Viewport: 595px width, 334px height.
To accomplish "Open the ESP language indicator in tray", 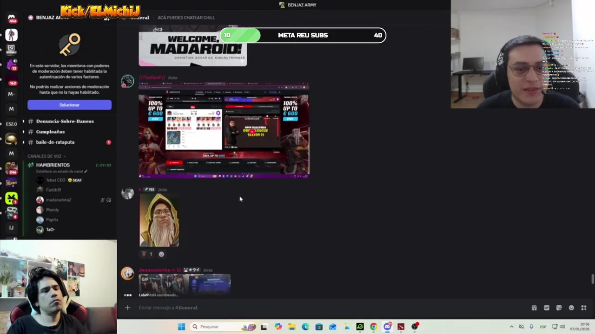I will pyautogui.click(x=543, y=327).
